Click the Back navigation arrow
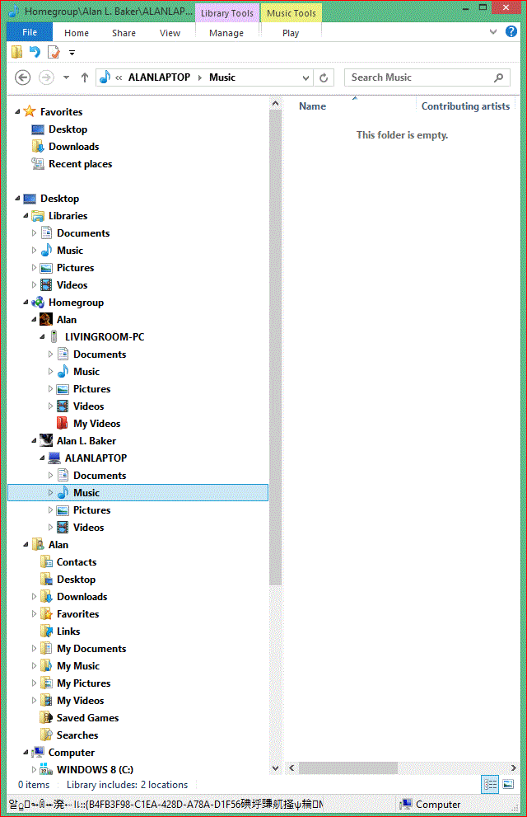Viewport: 527px width, 817px height. click(22, 77)
